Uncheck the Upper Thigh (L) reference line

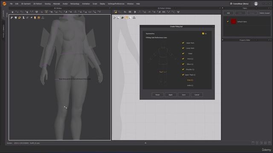pyautogui.click(x=183, y=75)
